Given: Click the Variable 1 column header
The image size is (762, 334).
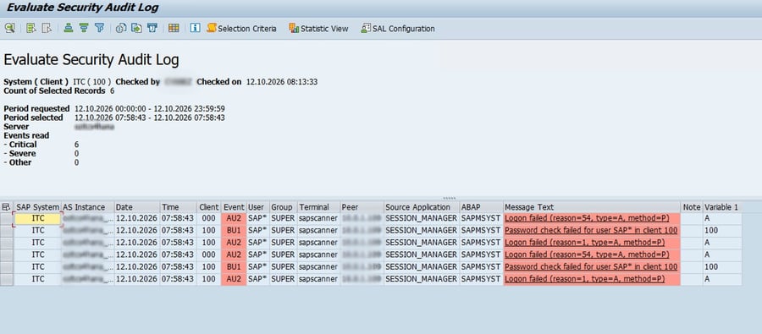Looking at the screenshot, I should [722, 207].
